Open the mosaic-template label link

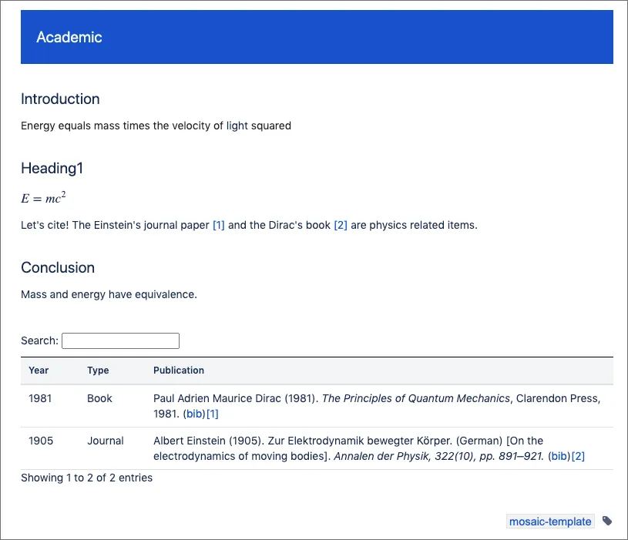[550, 522]
